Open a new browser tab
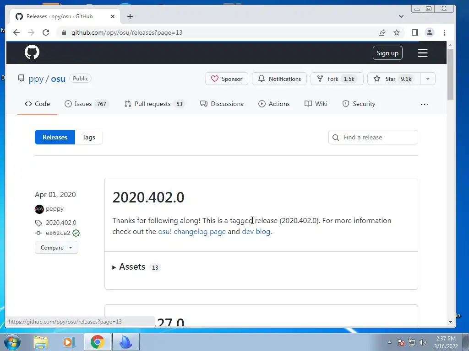 [x=130, y=16]
